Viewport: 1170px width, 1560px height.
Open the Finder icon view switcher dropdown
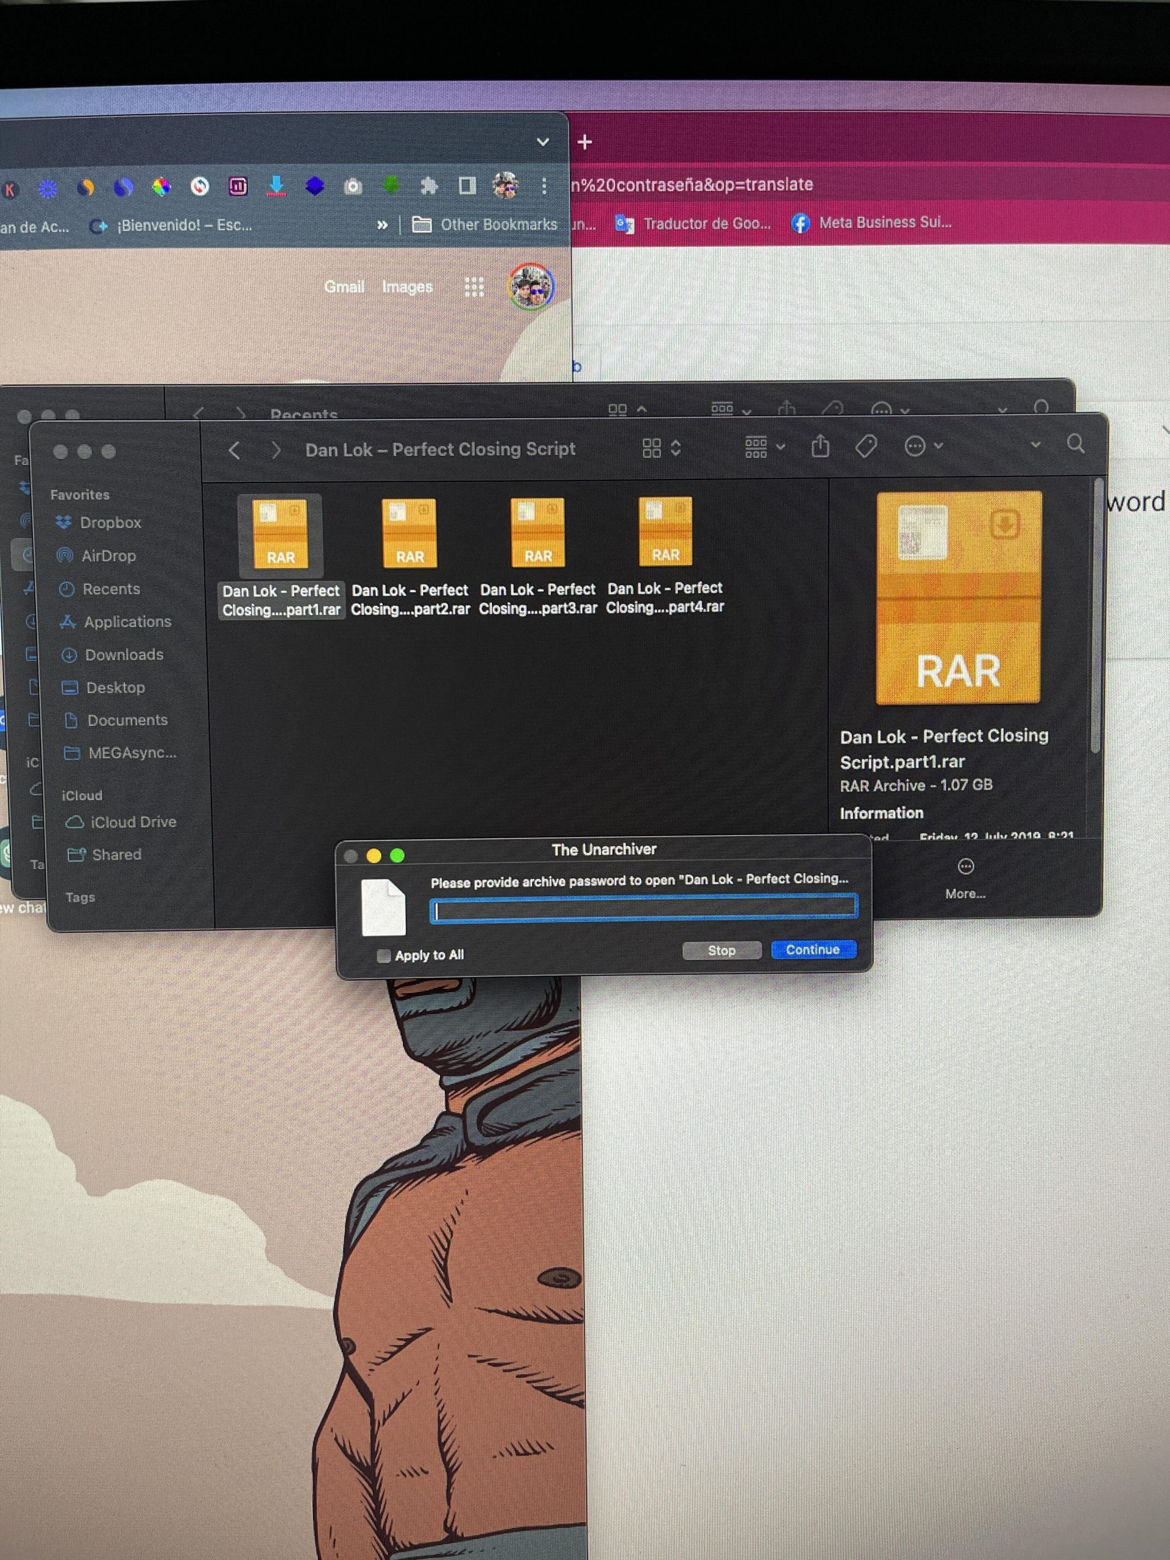pos(662,448)
